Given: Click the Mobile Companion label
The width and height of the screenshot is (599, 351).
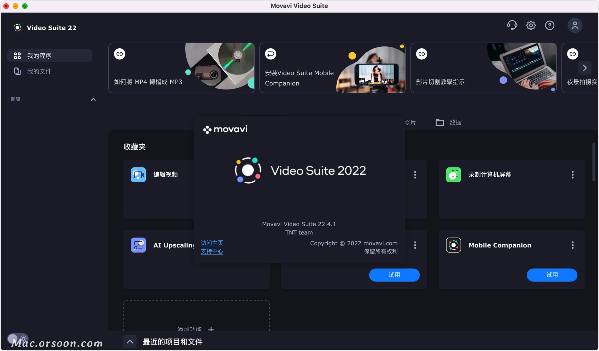Looking at the screenshot, I should pos(500,245).
